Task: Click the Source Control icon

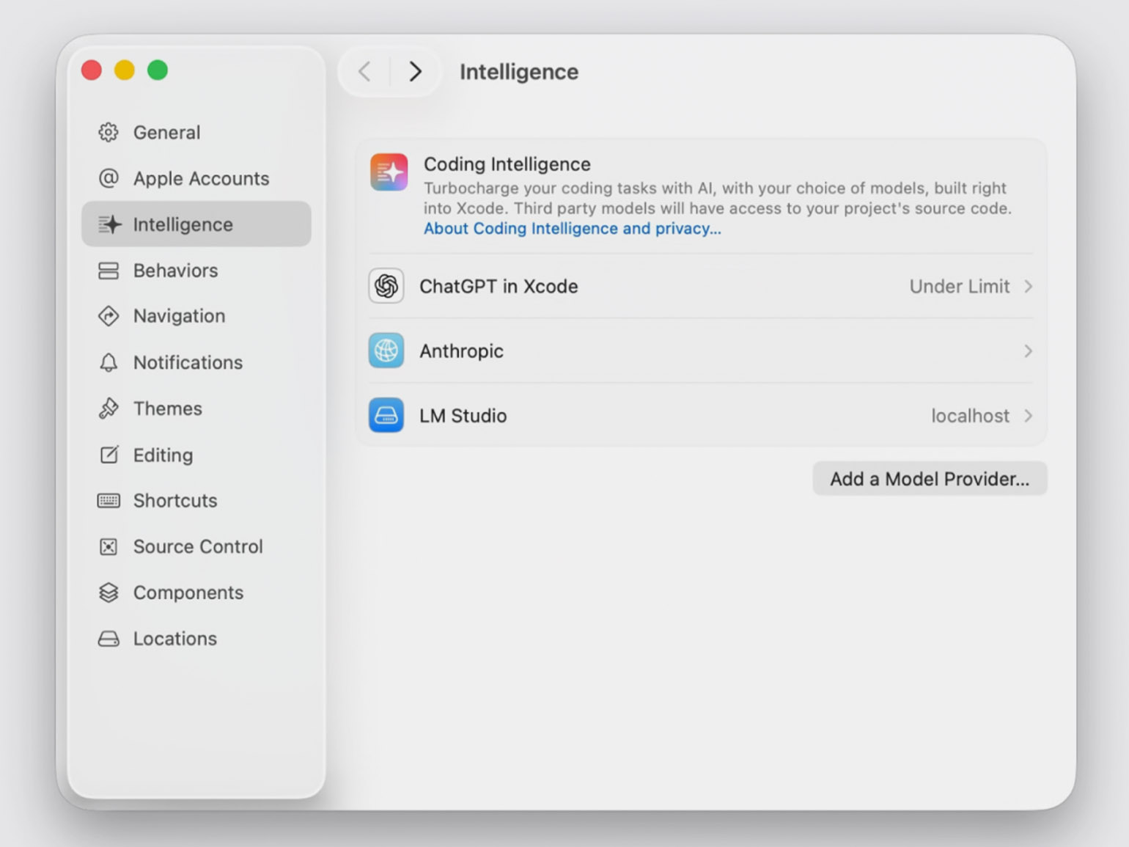Action: pos(109,547)
